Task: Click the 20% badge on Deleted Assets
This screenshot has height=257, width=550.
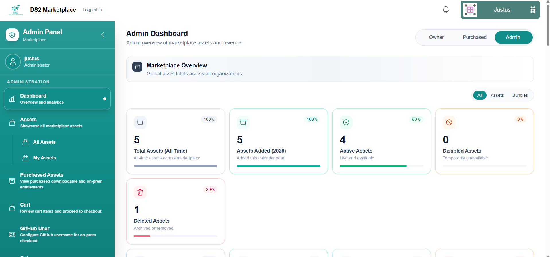Action: pyautogui.click(x=210, y=190)
